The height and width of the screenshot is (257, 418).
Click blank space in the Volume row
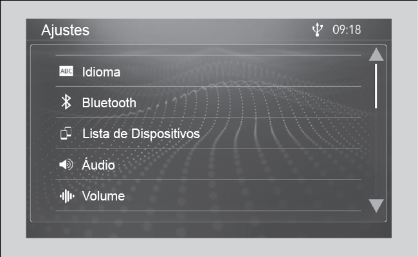pyautogui.click(x=242, y=196)
